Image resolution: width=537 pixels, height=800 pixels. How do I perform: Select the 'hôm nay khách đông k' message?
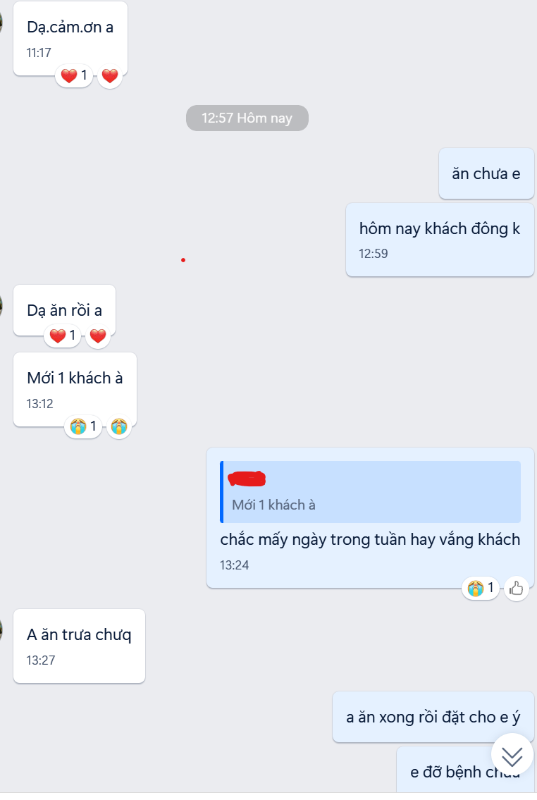(x=440, y=240)
